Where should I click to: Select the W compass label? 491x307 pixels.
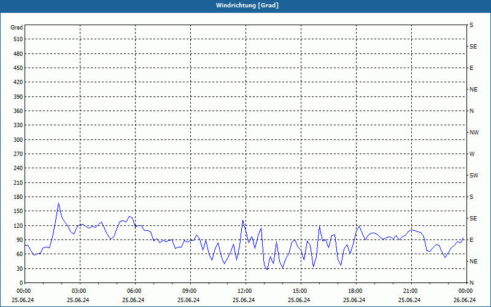point(472,154)
